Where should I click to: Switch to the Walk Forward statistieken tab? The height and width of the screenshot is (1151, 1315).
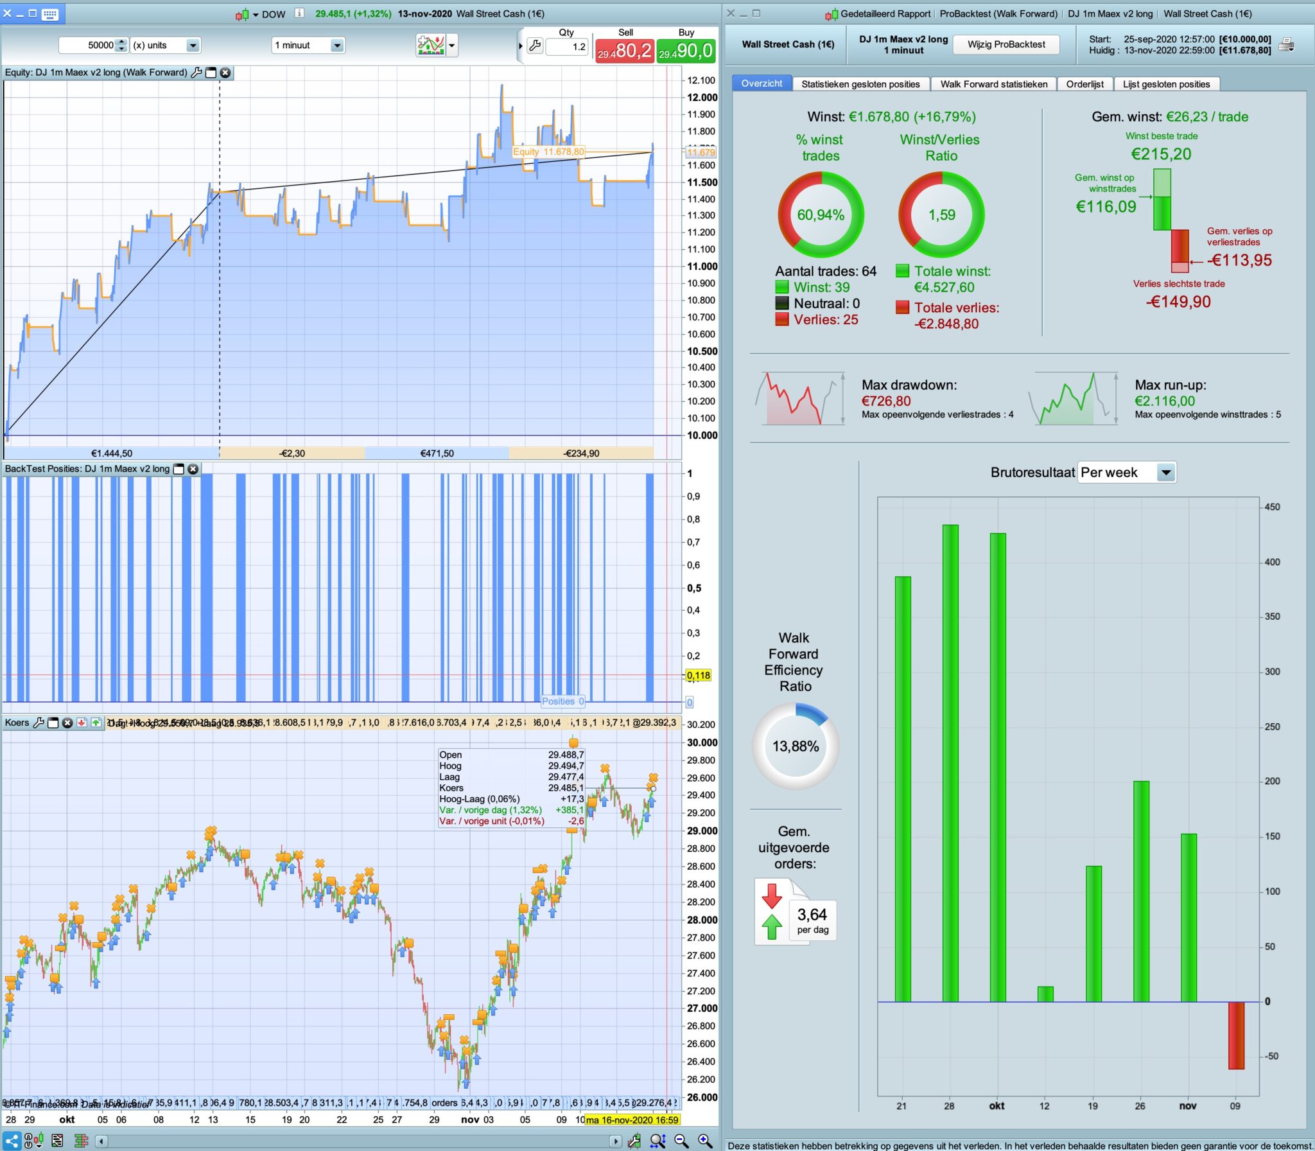coord(993,84)
